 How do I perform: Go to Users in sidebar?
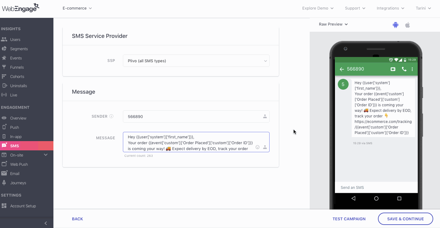click(15, 39)
